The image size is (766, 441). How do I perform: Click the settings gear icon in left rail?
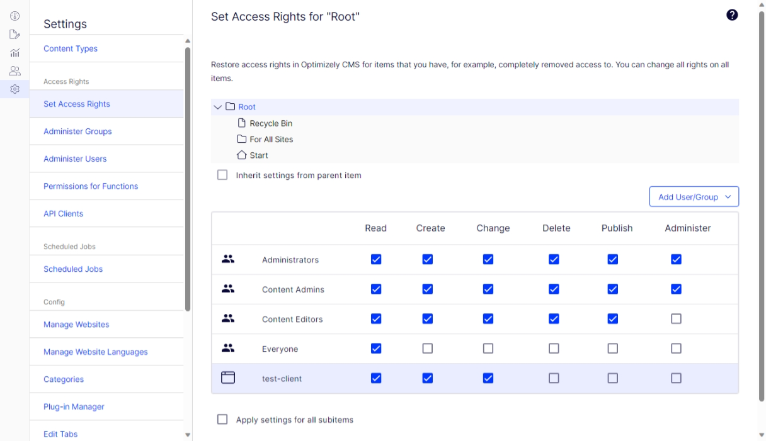click(x=15, y=89)
